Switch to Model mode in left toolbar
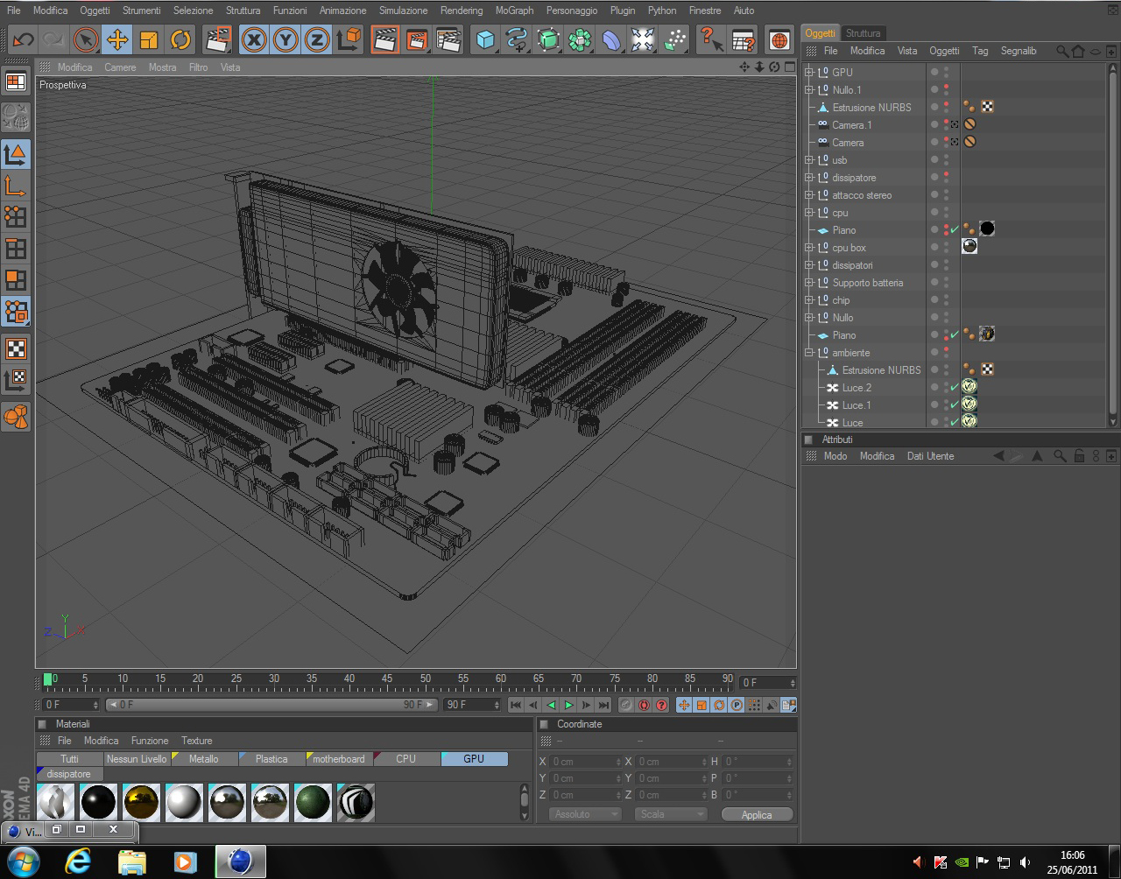 pyautogui.click(x=16, y=154)
